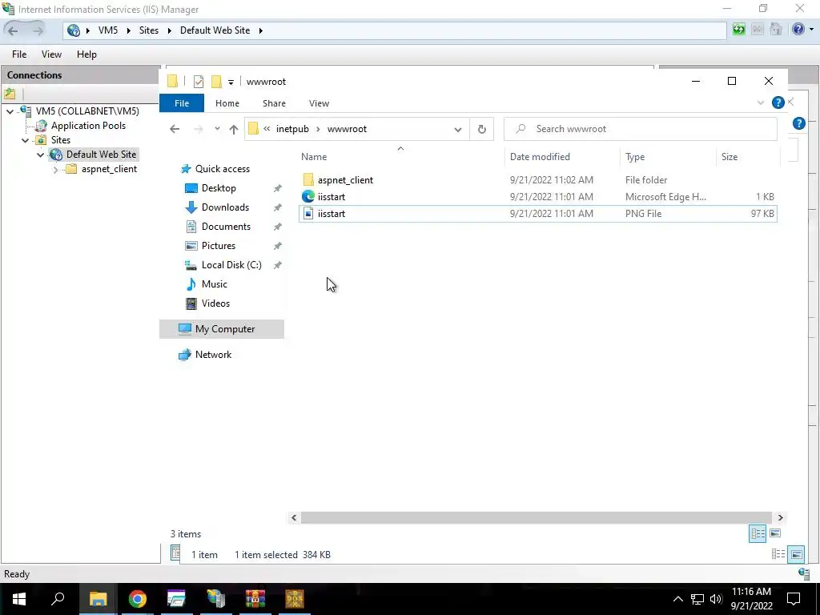Open Google Chrome from the taskbar
This screenshot has height=615, width=820.
(x=138, y=599)
